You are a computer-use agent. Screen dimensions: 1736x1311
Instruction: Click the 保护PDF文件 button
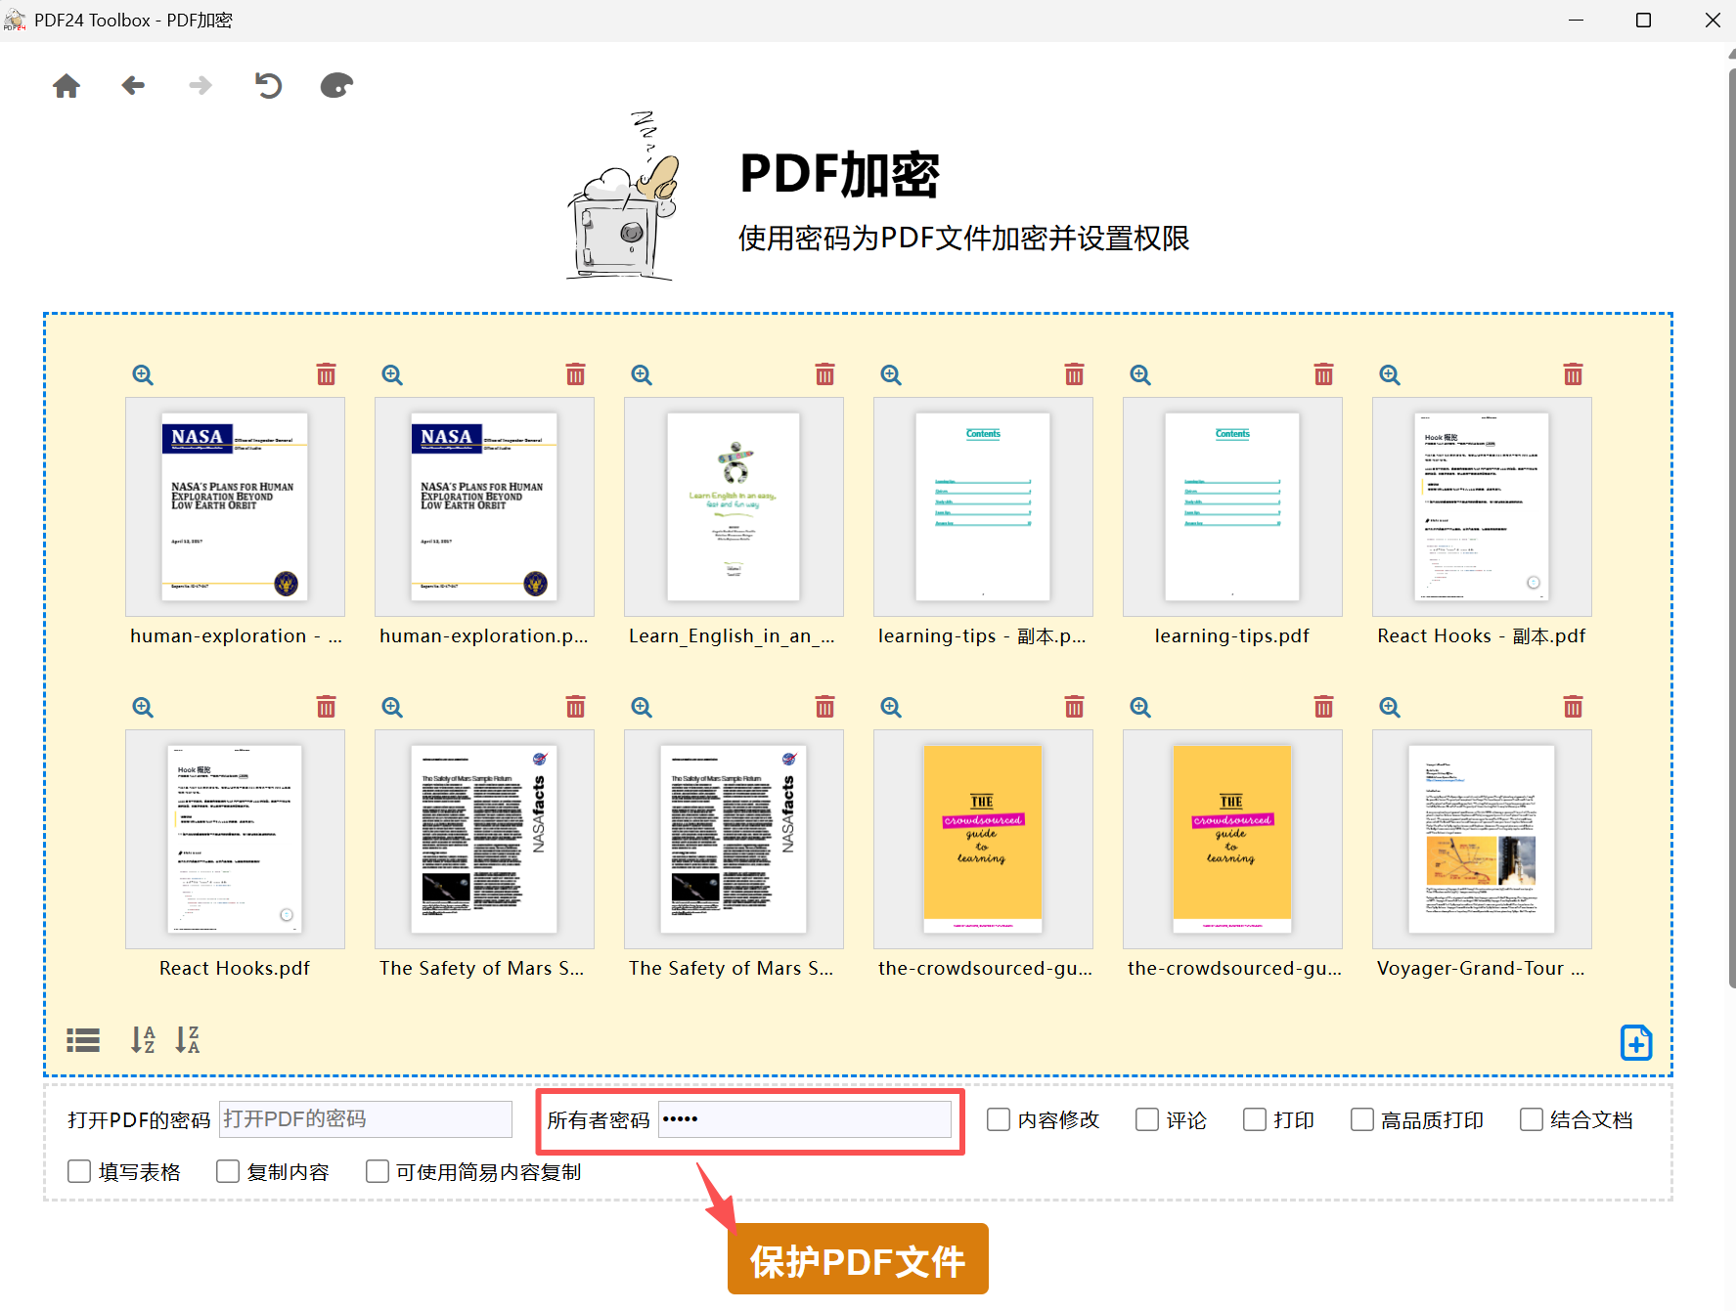click(x=857, y=1259)
